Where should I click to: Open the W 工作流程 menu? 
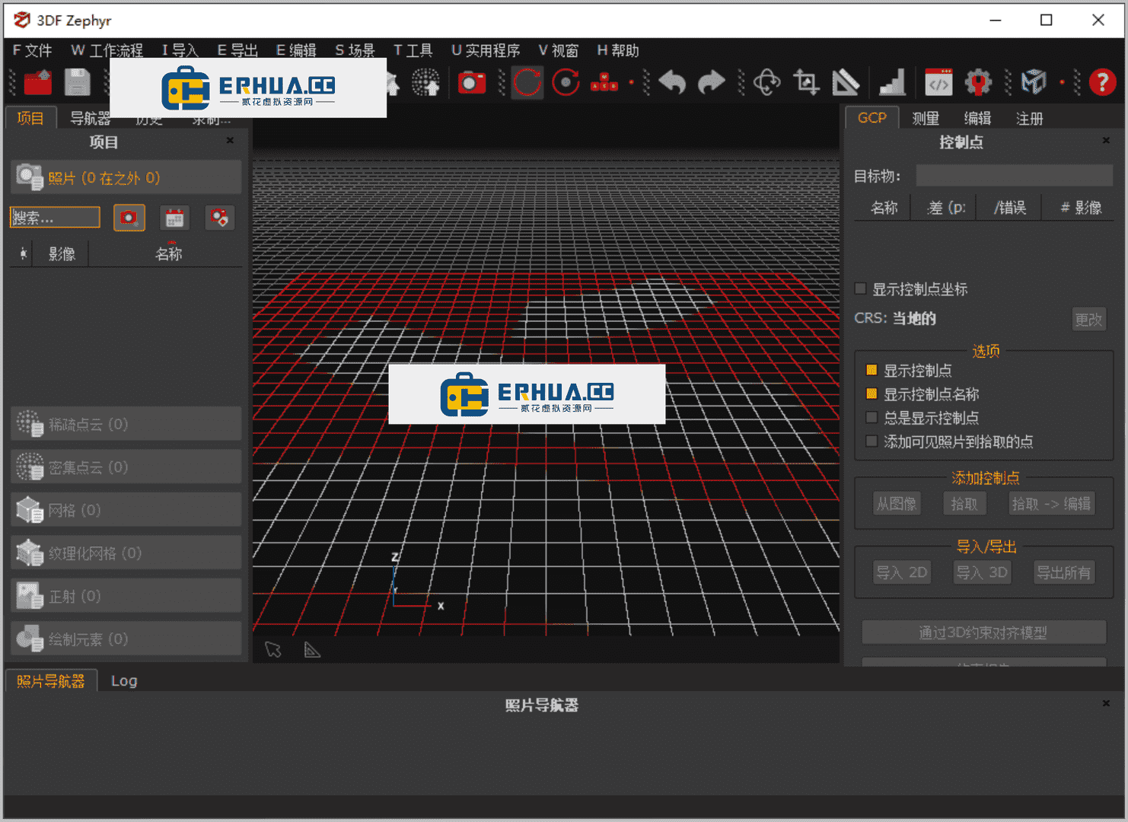point(107,50)
